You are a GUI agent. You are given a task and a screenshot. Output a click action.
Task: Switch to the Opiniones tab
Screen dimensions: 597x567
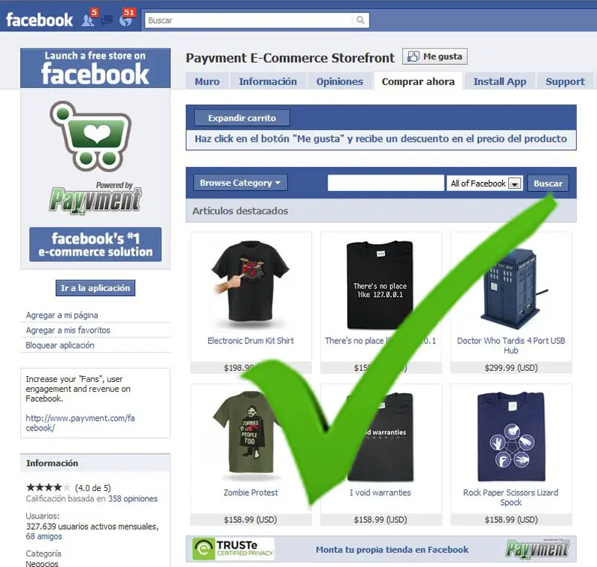(340, 81)
